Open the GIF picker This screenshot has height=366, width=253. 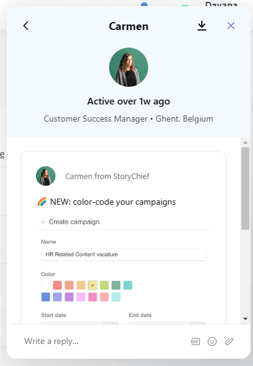[x=195, y=342]
